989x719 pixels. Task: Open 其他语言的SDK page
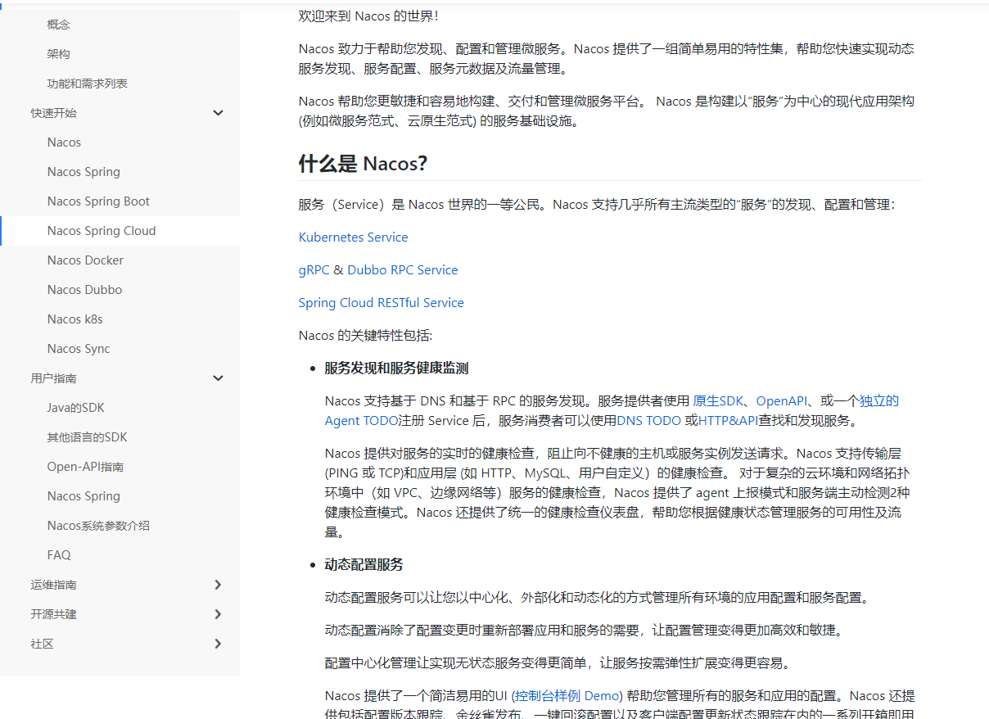tap(88, 437)
